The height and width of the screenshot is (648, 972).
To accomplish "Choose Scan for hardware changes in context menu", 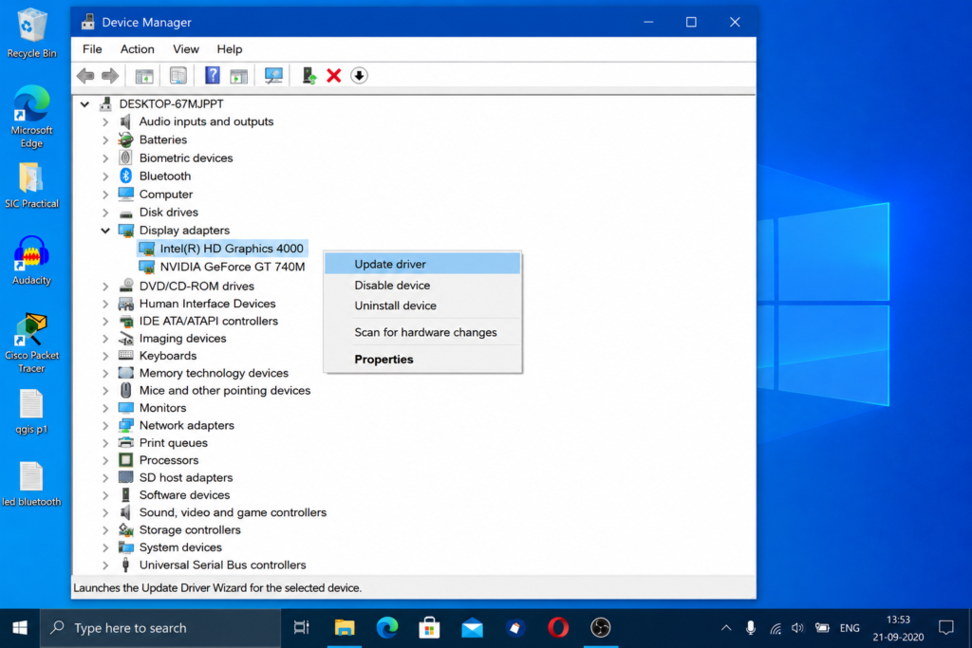I will coord(422,332).
